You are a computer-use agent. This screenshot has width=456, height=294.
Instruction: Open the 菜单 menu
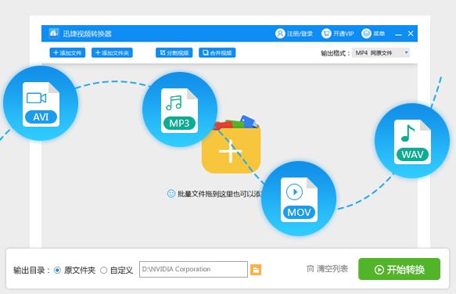(373, 34)
